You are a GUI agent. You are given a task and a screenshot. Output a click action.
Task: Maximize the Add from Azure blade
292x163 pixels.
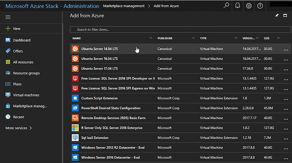[285, 15]
